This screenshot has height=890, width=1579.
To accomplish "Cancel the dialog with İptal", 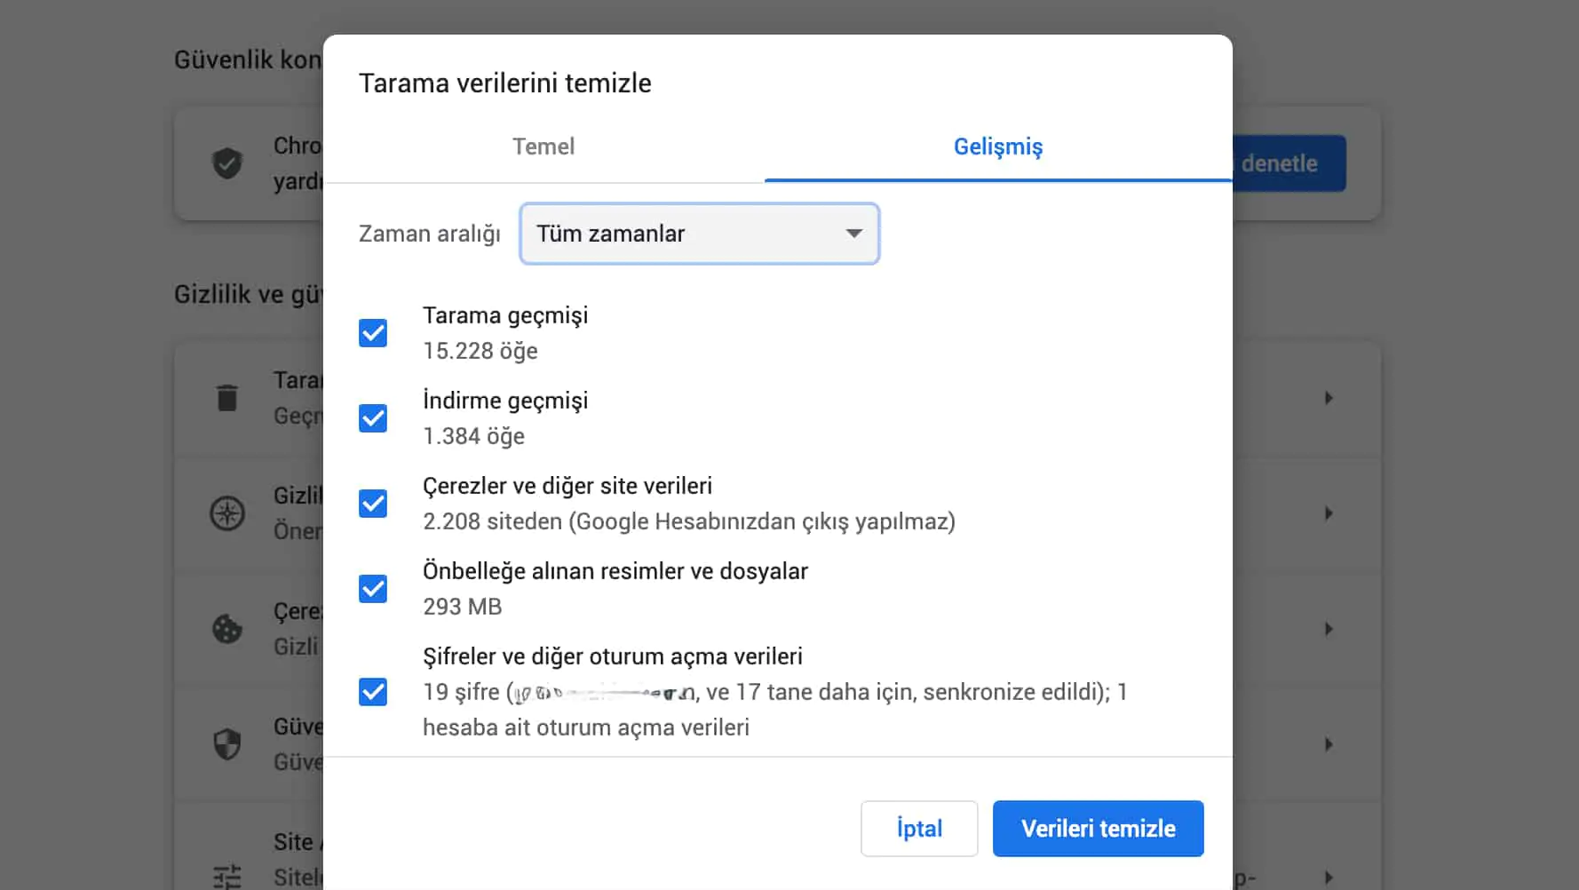I will pyautogui.click(x=919, y=828).
